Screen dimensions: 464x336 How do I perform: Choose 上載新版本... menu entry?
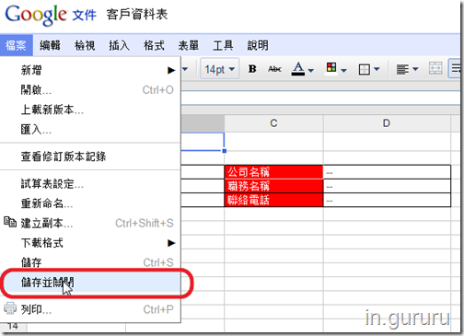(x=90, y=110)
